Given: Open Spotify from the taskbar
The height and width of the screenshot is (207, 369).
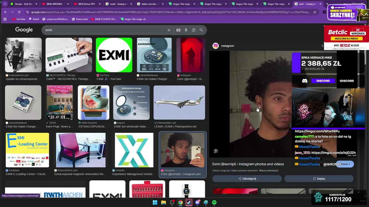Looking at the screenshot, I should (214, 202).
